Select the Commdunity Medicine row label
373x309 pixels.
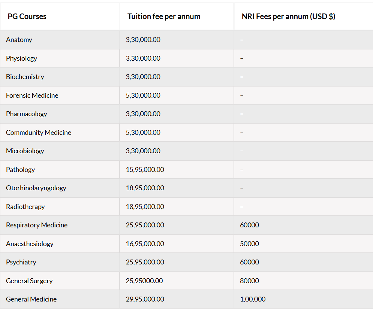pos(39,132)
